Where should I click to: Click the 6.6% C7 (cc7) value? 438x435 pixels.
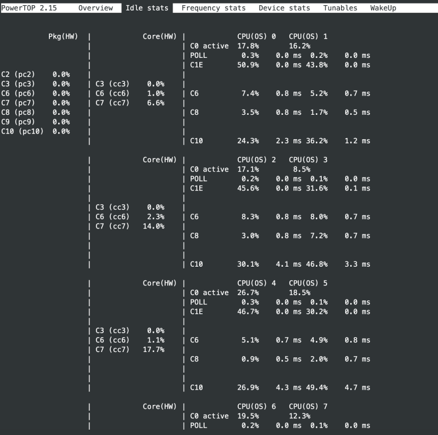pos(156,103)
